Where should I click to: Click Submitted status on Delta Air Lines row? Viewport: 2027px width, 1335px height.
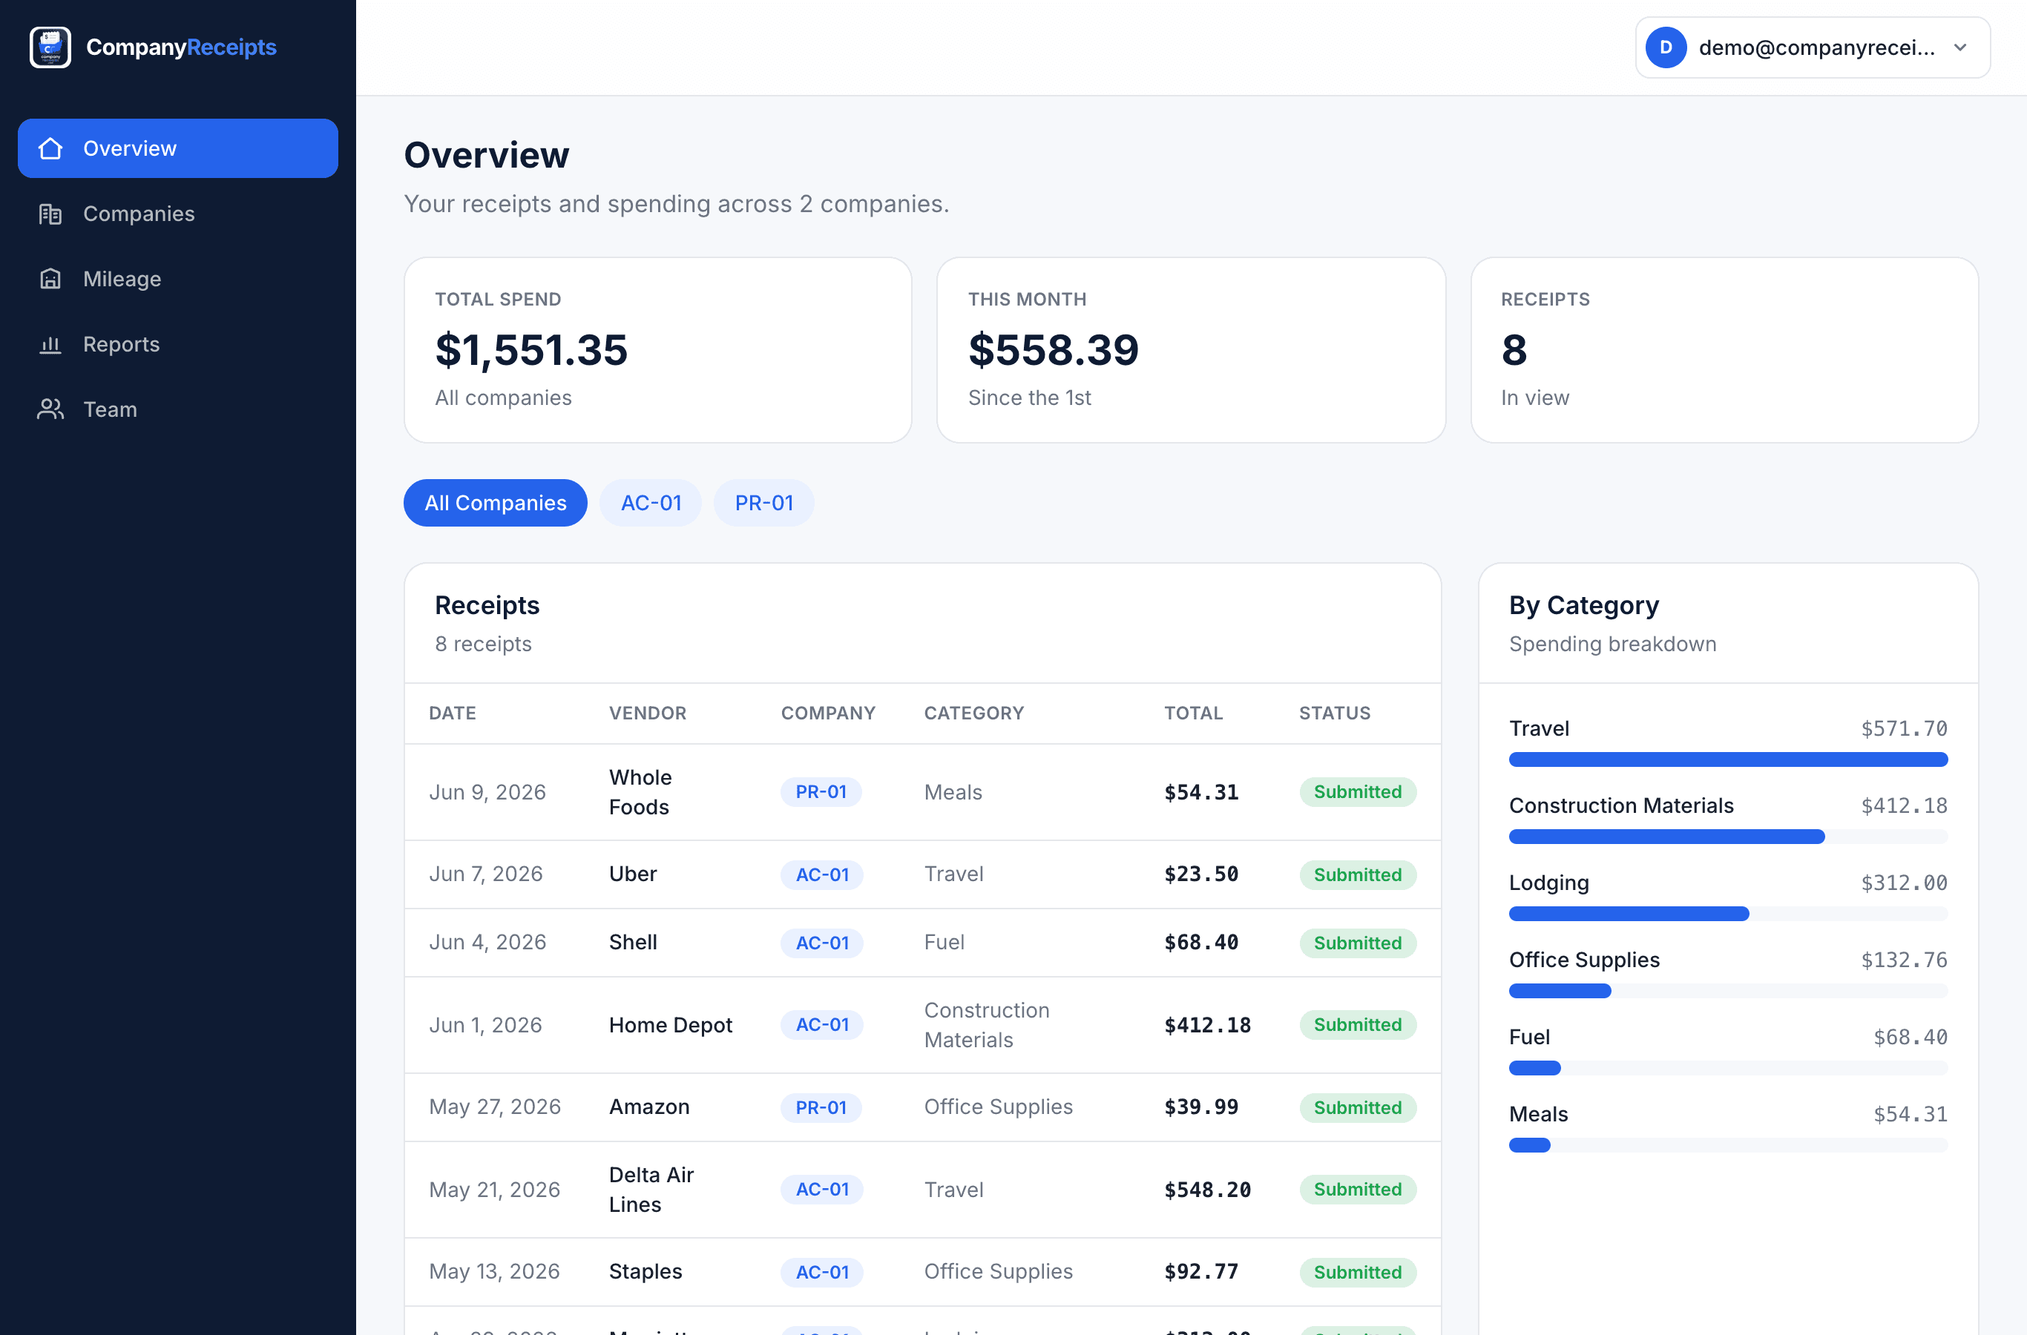pyautogui.click(x=1358, y=1190)
